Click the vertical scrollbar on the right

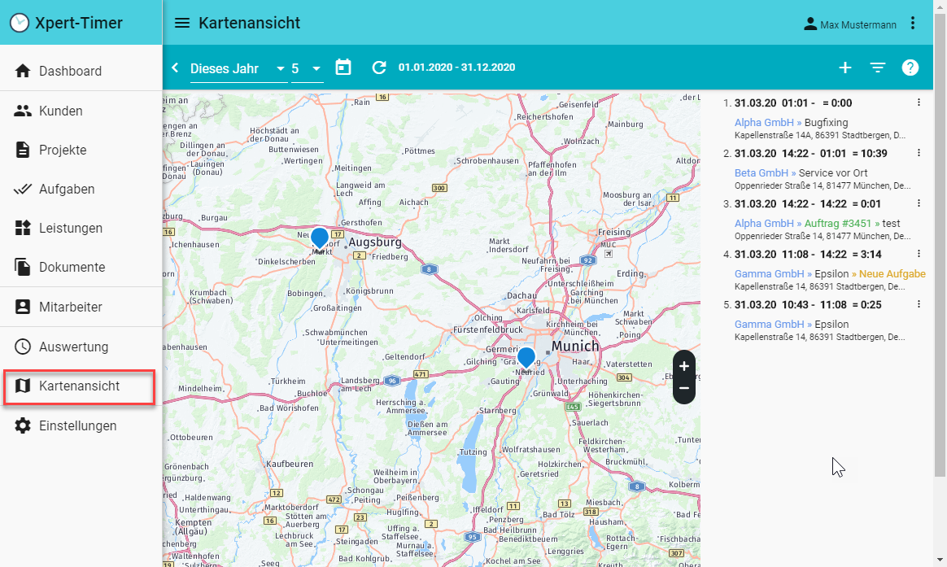pos(940,244)
